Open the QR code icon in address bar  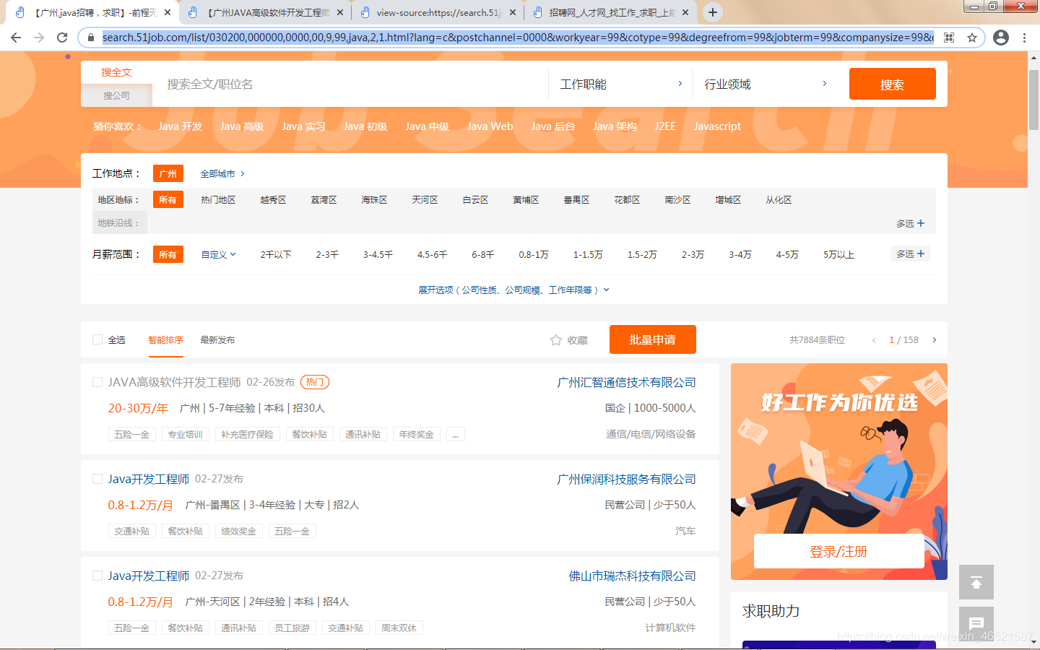(x=949, y=38)
